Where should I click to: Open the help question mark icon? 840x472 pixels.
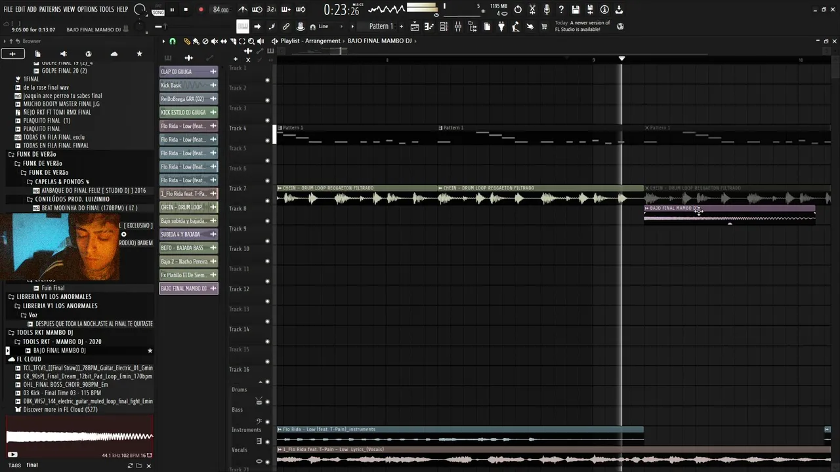click(x=561, y=10)
